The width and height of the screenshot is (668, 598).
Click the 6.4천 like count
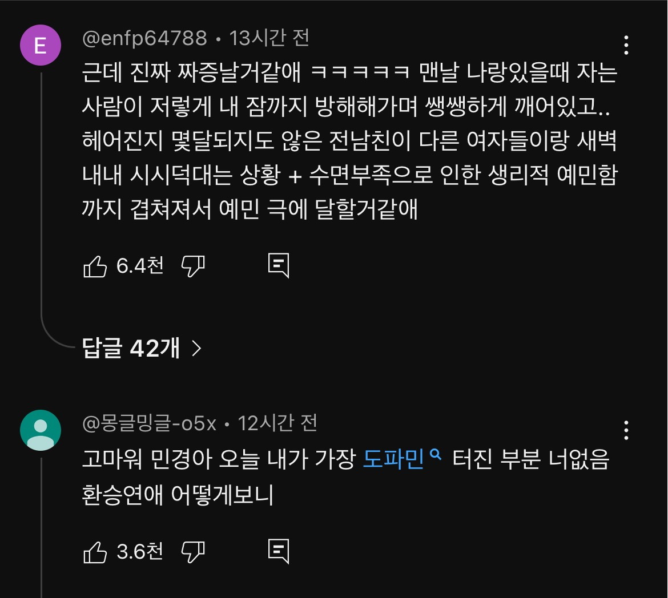point(140,265)
